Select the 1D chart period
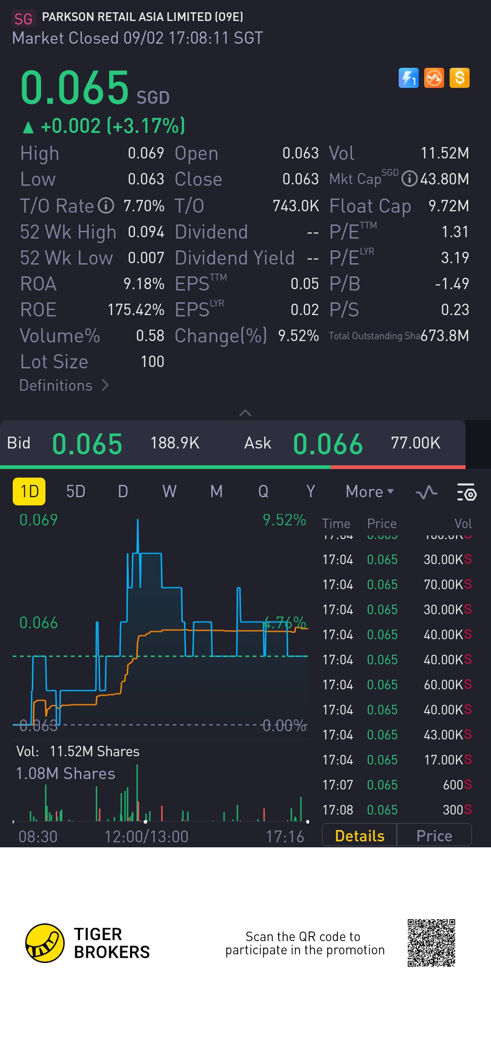 [x=29, y=492]
